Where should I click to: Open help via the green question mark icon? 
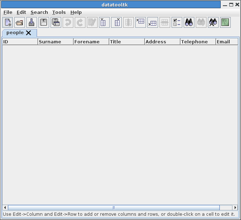(225, 22)
